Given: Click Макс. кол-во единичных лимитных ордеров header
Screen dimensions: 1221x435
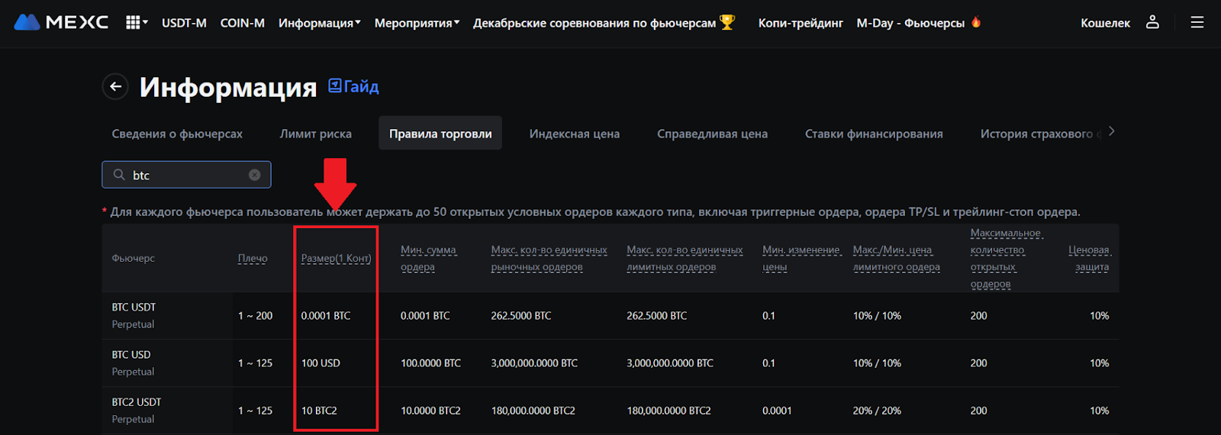Looking at the screenshot, I should click(x=685, y=258).
